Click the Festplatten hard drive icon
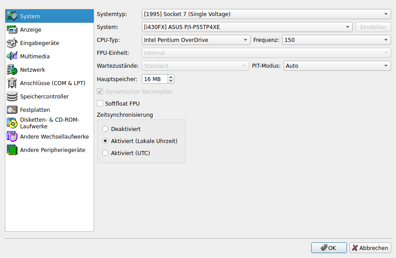Screen dimensions: 396x258 [12, 110]
